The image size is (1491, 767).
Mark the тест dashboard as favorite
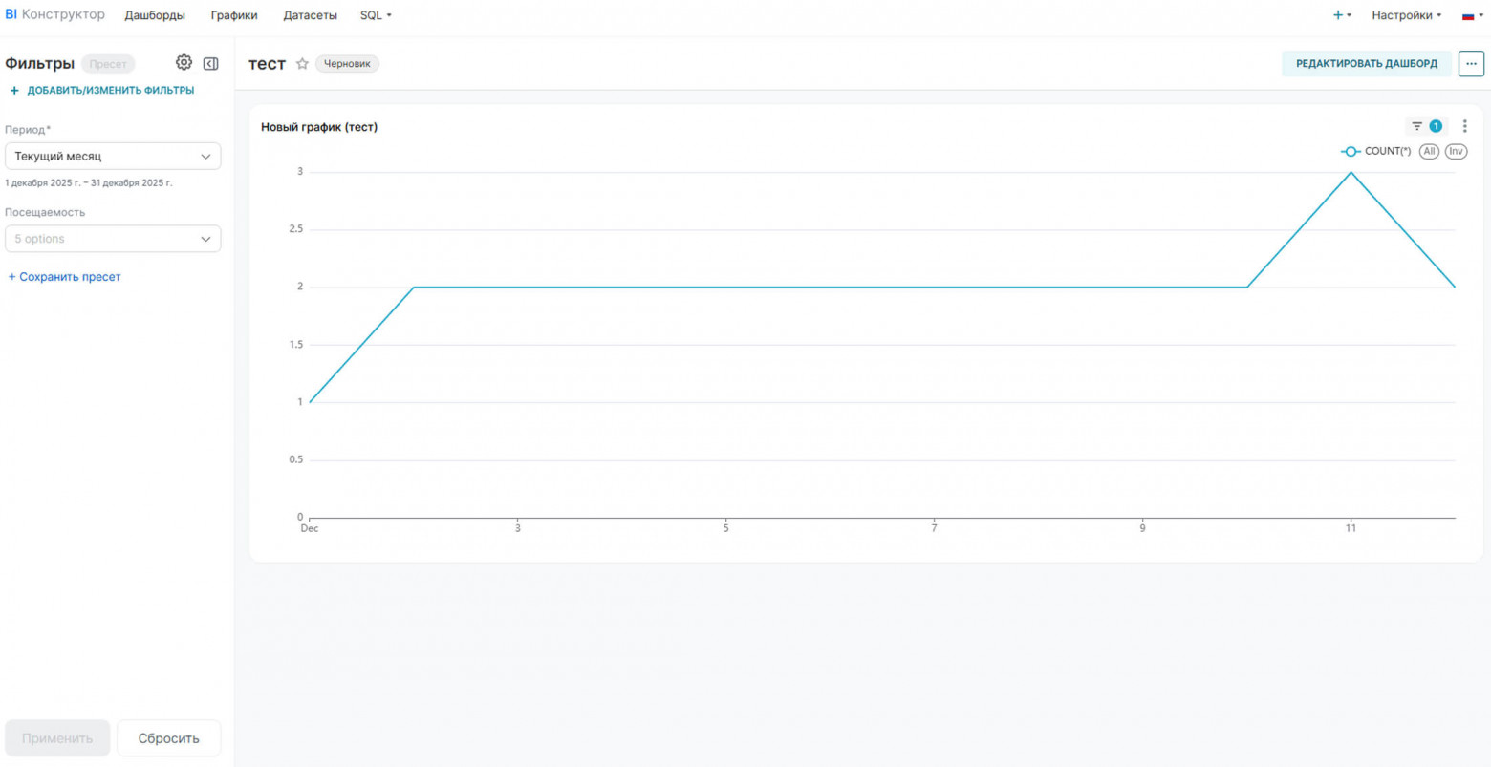(x=302, y=64)
